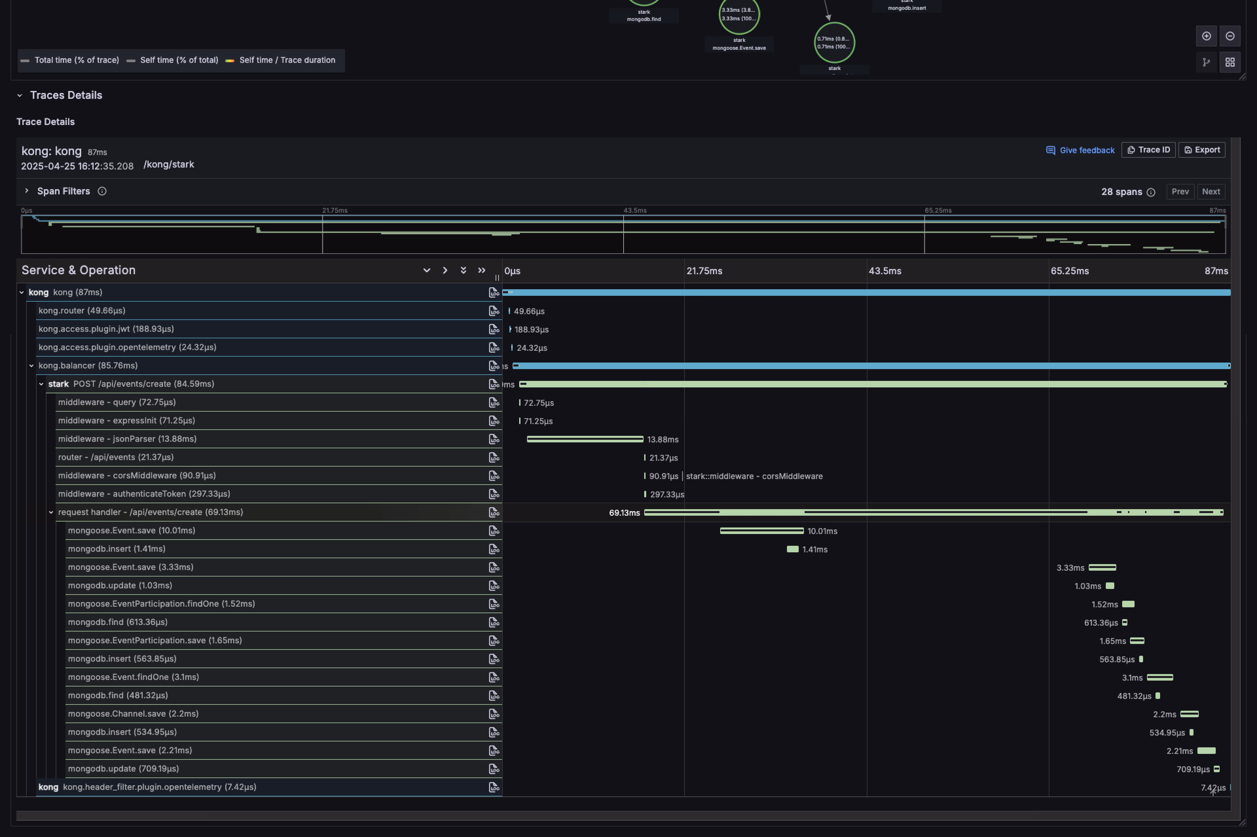The image size is (1257, 837).
Task: Open logs for mongoose.Channel.save span
Action: pos(494,714)
